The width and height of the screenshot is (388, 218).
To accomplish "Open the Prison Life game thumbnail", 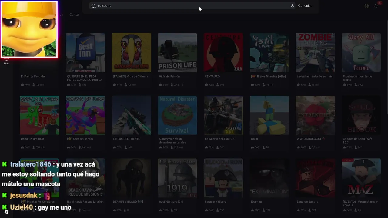I will tap(177, 52).
